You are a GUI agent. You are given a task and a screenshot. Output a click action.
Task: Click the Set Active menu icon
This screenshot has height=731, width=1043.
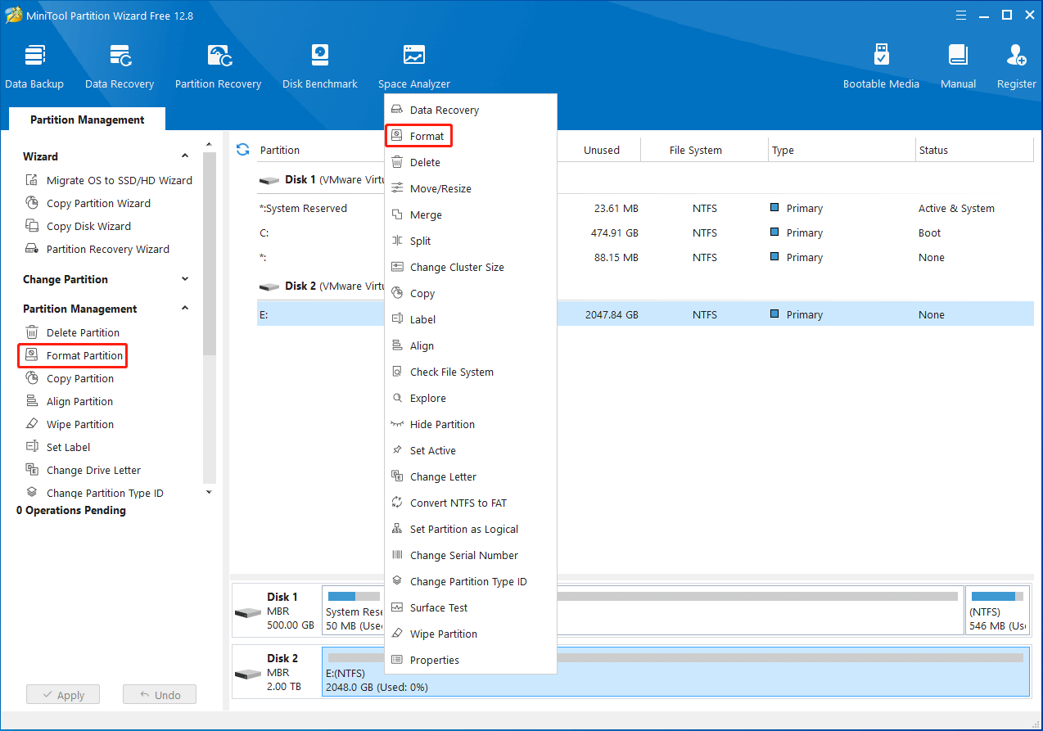[397, 450]
